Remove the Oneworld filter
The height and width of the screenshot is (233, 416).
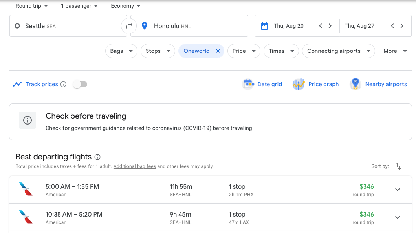click(218, 51)
